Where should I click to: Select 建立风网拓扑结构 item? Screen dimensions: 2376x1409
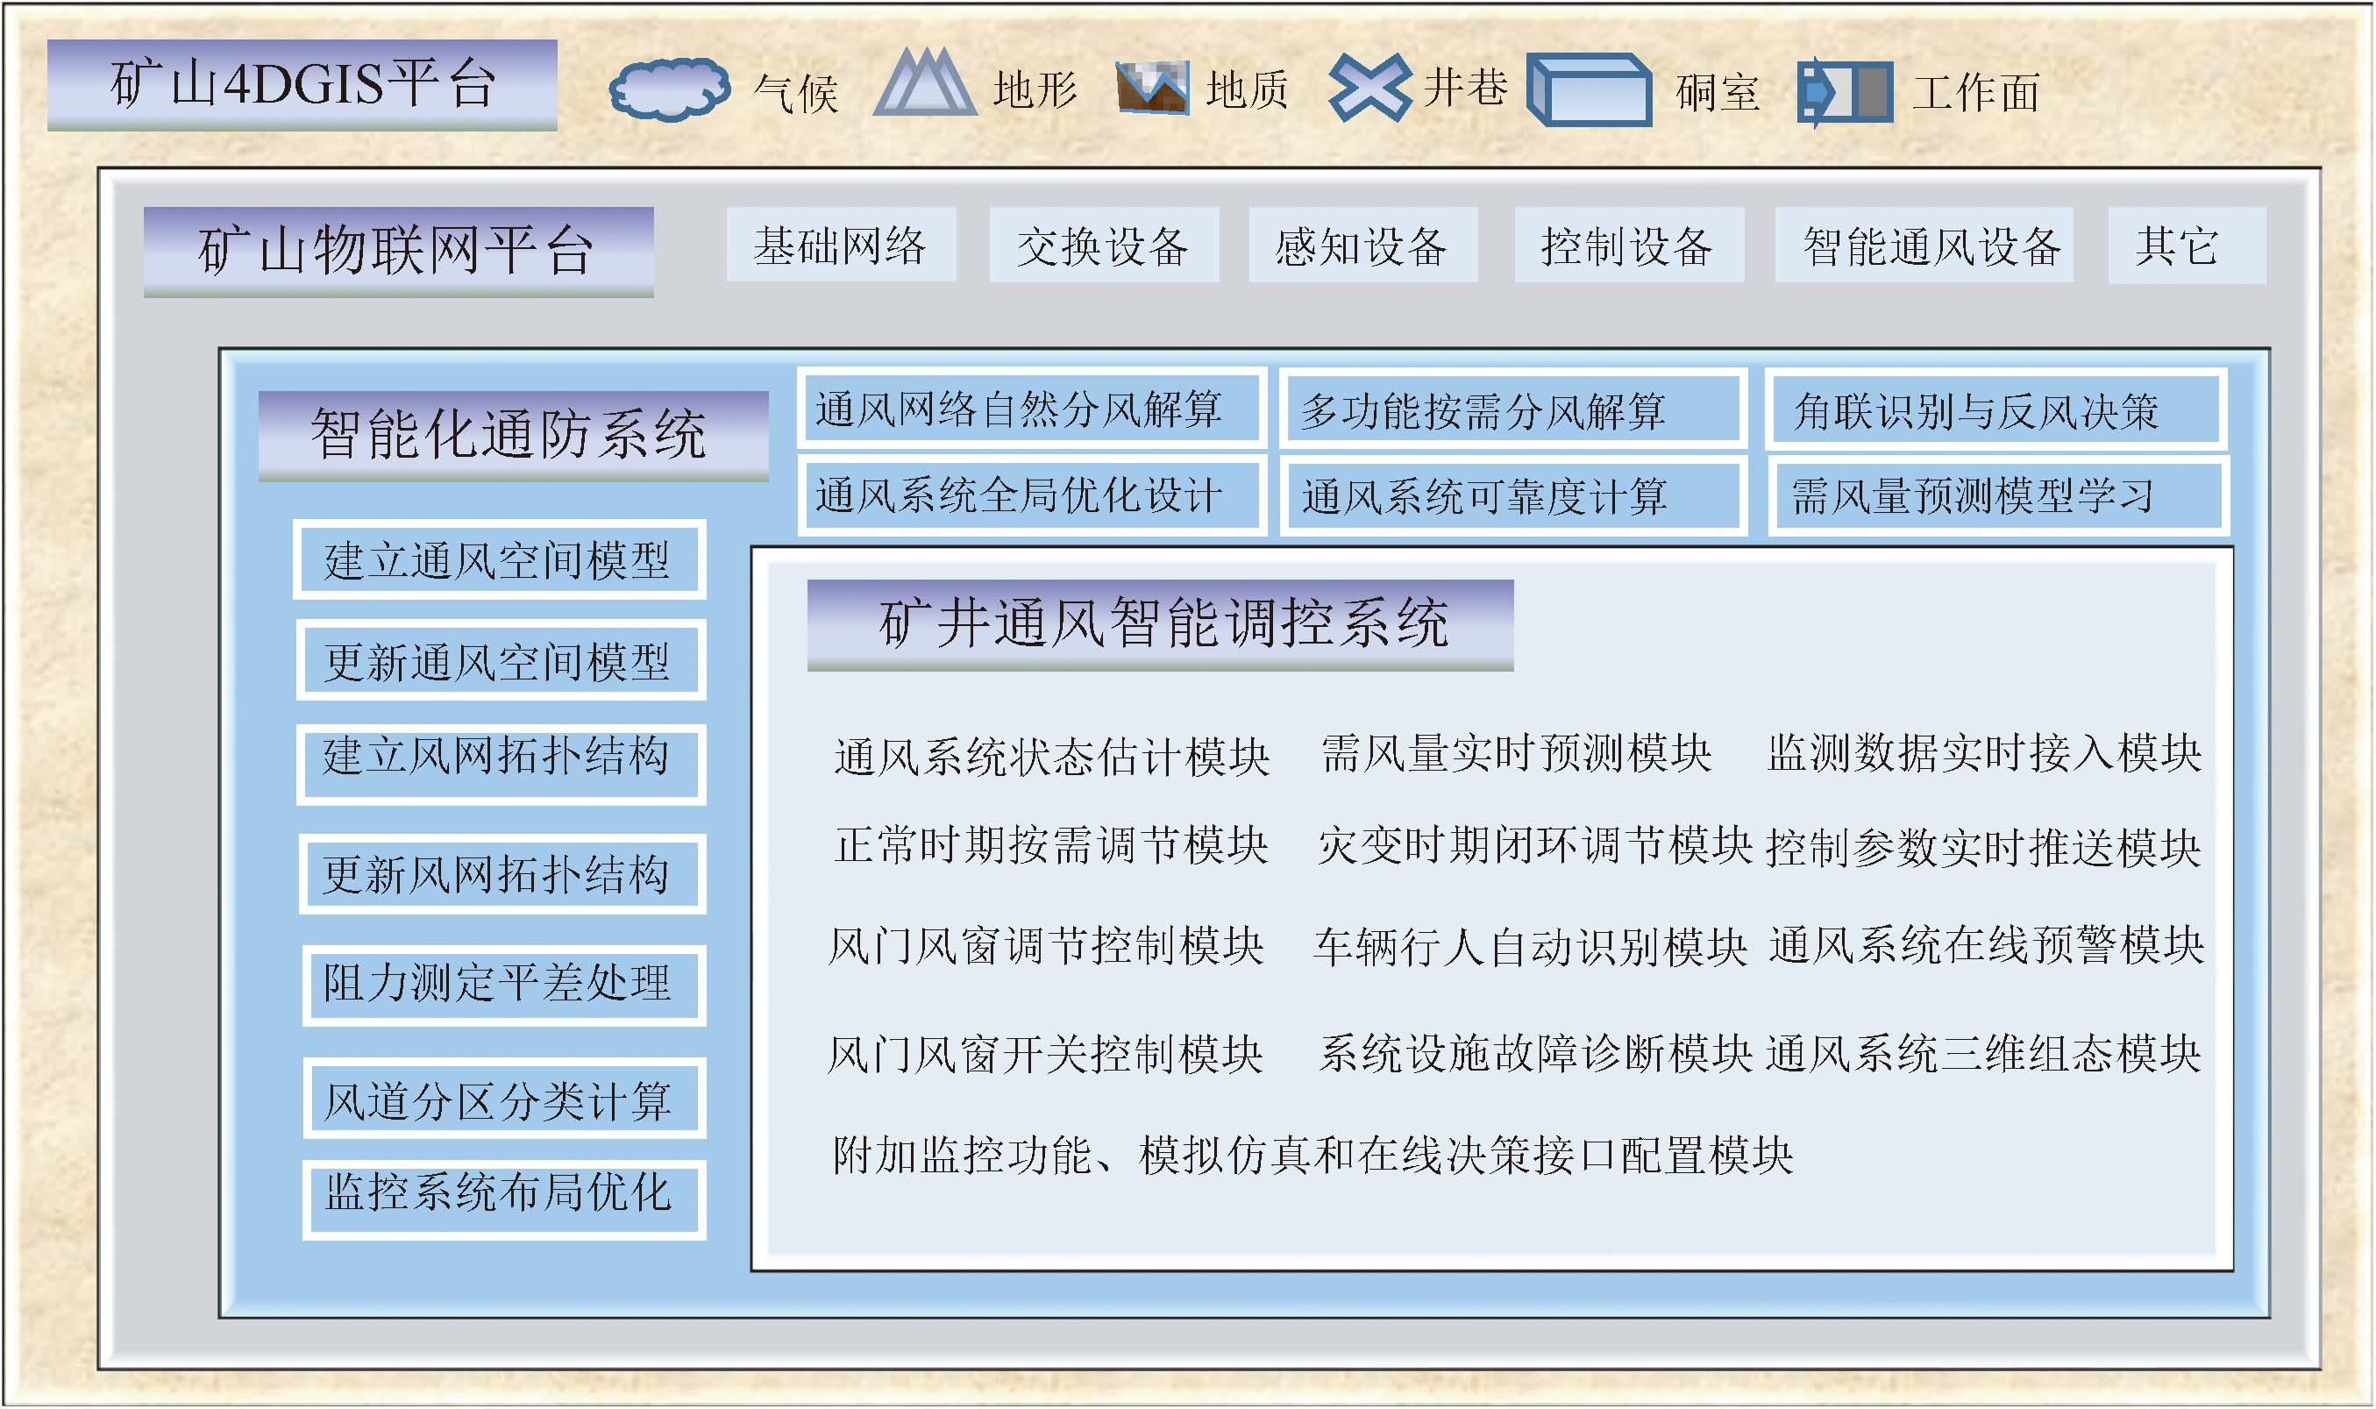[x=502, y=765]
